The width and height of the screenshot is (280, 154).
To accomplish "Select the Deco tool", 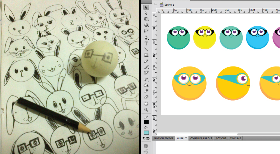I will (x=146, y=73).
